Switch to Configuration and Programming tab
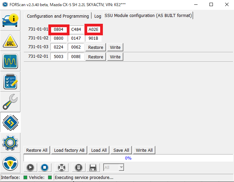Image resolution: width=234 pixels, height=182 pixels. (58, 16)
